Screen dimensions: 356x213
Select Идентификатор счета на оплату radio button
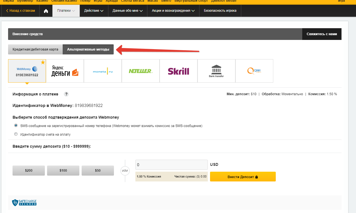[x=16, y=134]
